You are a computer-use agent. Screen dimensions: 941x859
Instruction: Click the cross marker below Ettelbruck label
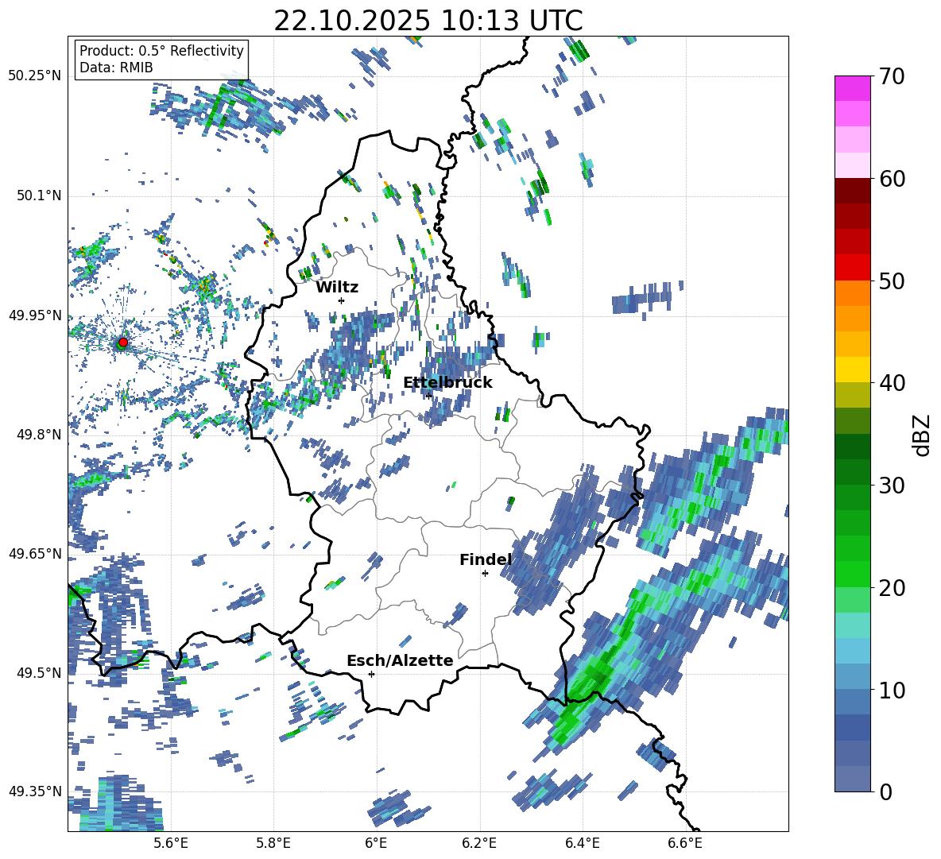[x=428, y=395]
